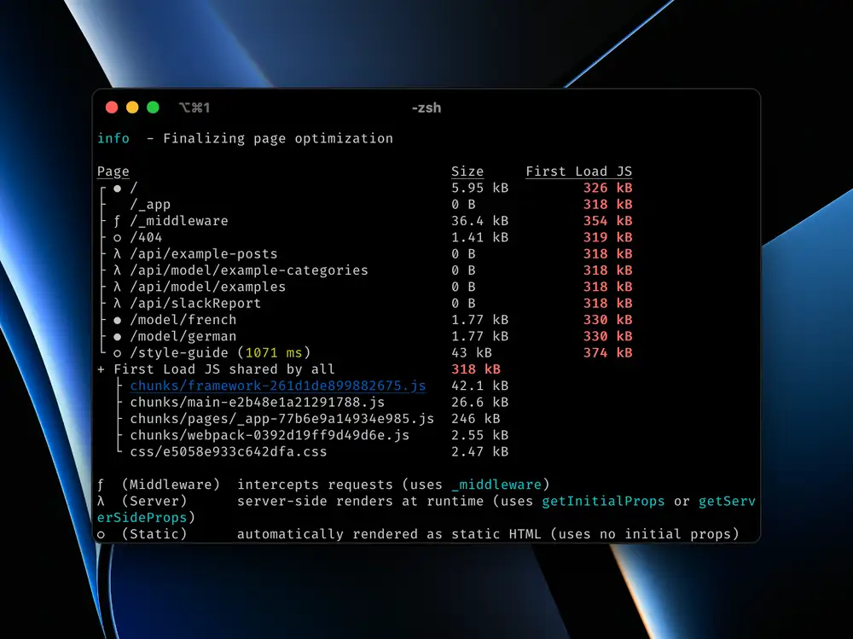The width and height of the screenshot is (853, 639).
Task: Zoom the terminal with the green button
Action: point(153,107)
